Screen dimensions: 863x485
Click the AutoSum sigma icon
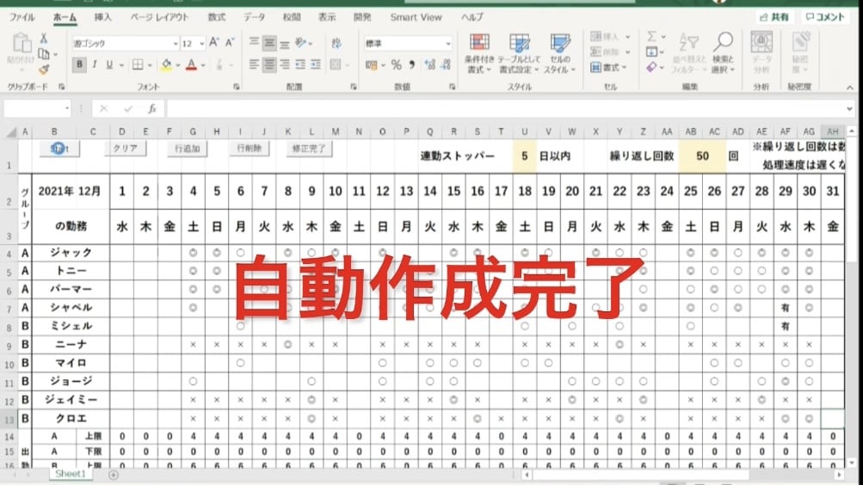tap(651, 37)
